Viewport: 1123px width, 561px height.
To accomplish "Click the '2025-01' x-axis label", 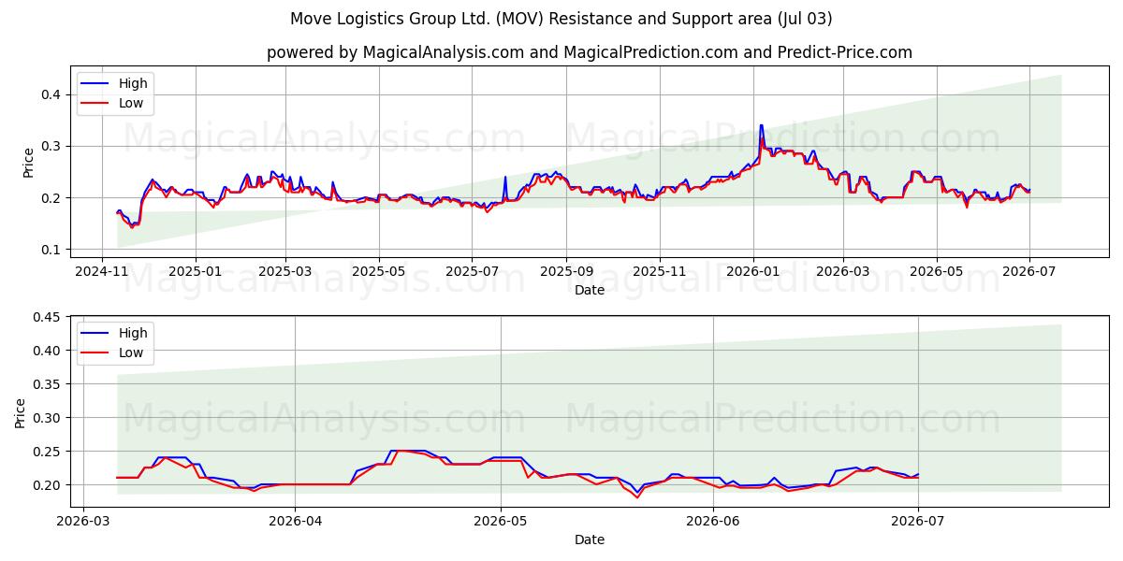I will [x=196, y=272].
